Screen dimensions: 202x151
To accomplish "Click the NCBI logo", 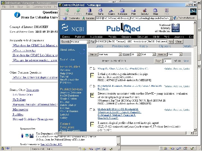I will coord(73,28).
